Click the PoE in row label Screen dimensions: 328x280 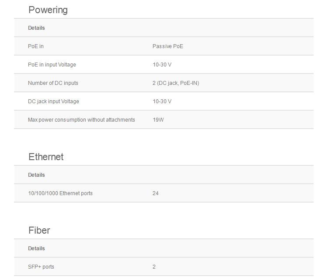[x=36, y=46]
